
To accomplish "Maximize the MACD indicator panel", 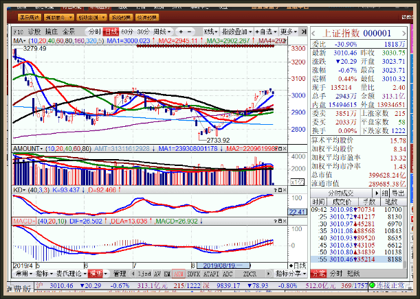I will (280, 222).
